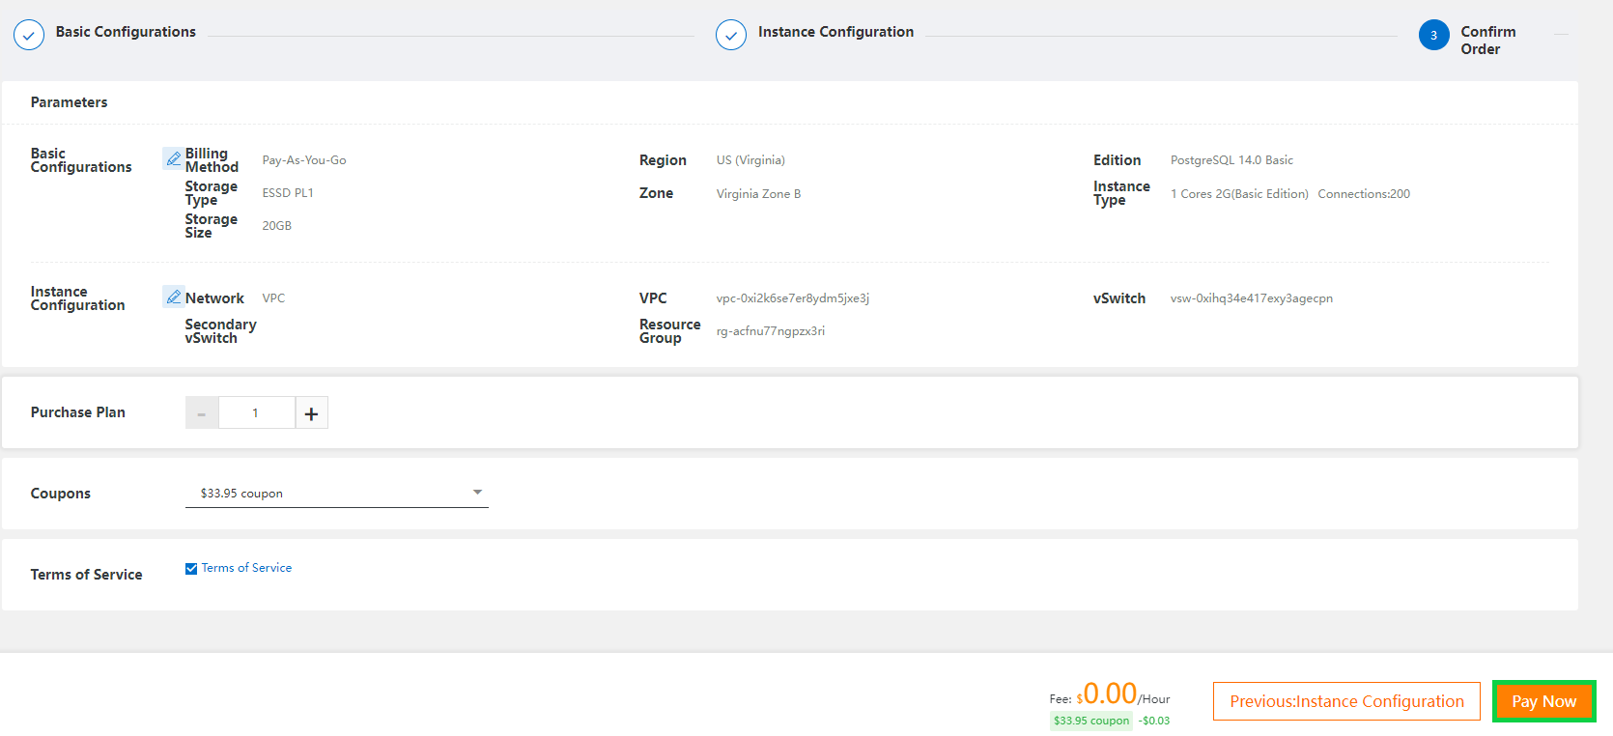Click the green $33.95 coupon tag near fee
This screenshot has width=1613, height=736.
(1091, 721)
